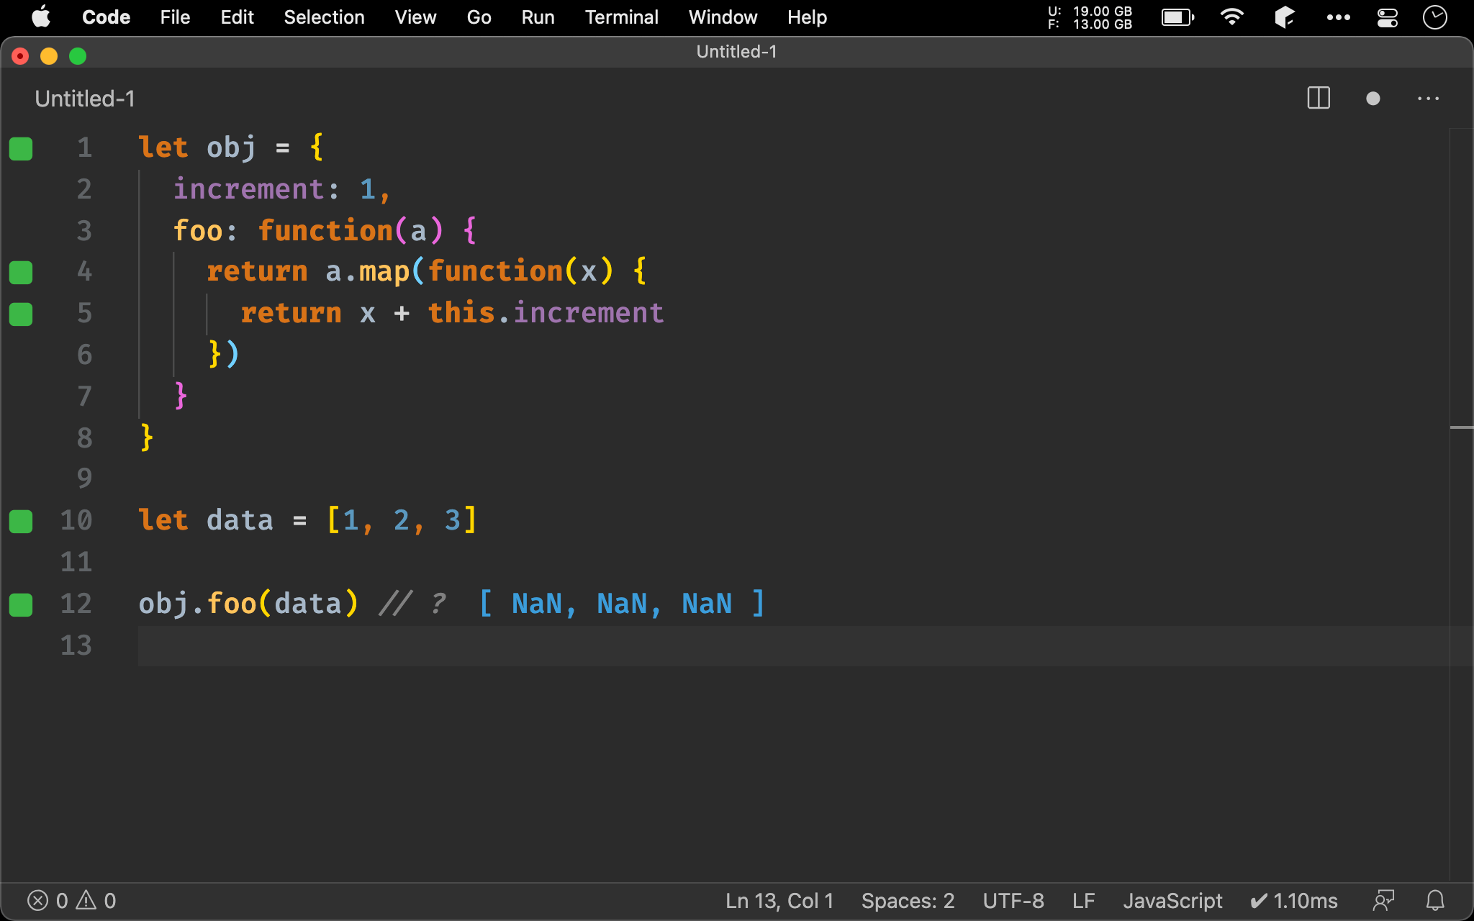This screenshot has width=1474, height=921.
Task: Click line number 9 in the gutter
Action: pyautogui.click(x=84, y=478)
